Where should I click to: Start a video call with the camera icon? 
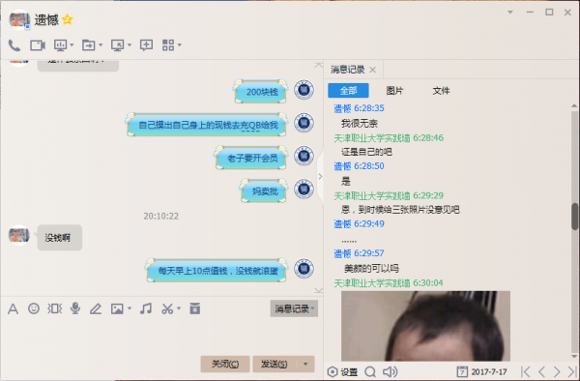[x=38, y=45]
